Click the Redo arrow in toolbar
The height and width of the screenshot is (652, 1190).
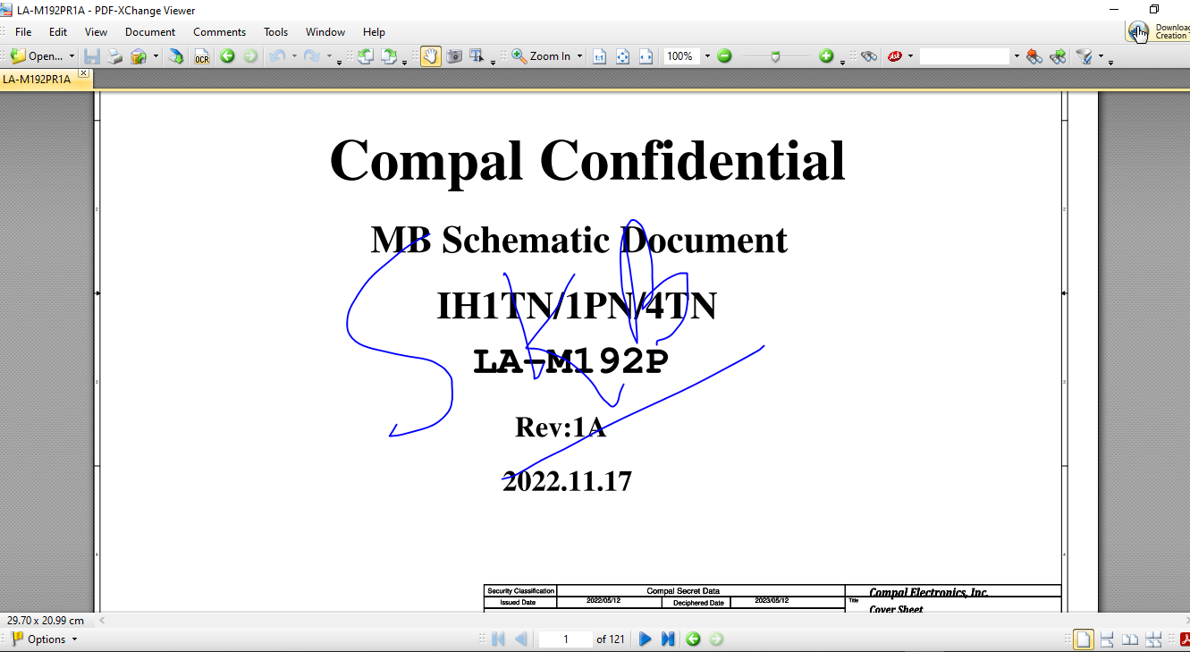(311, 56)
